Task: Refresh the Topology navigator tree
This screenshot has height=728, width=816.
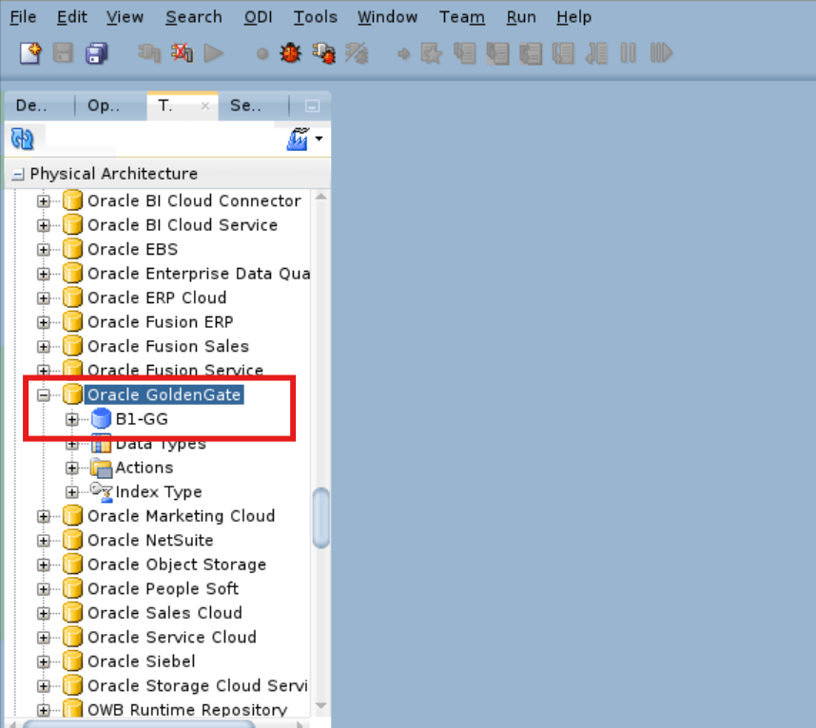Action: 21,138
